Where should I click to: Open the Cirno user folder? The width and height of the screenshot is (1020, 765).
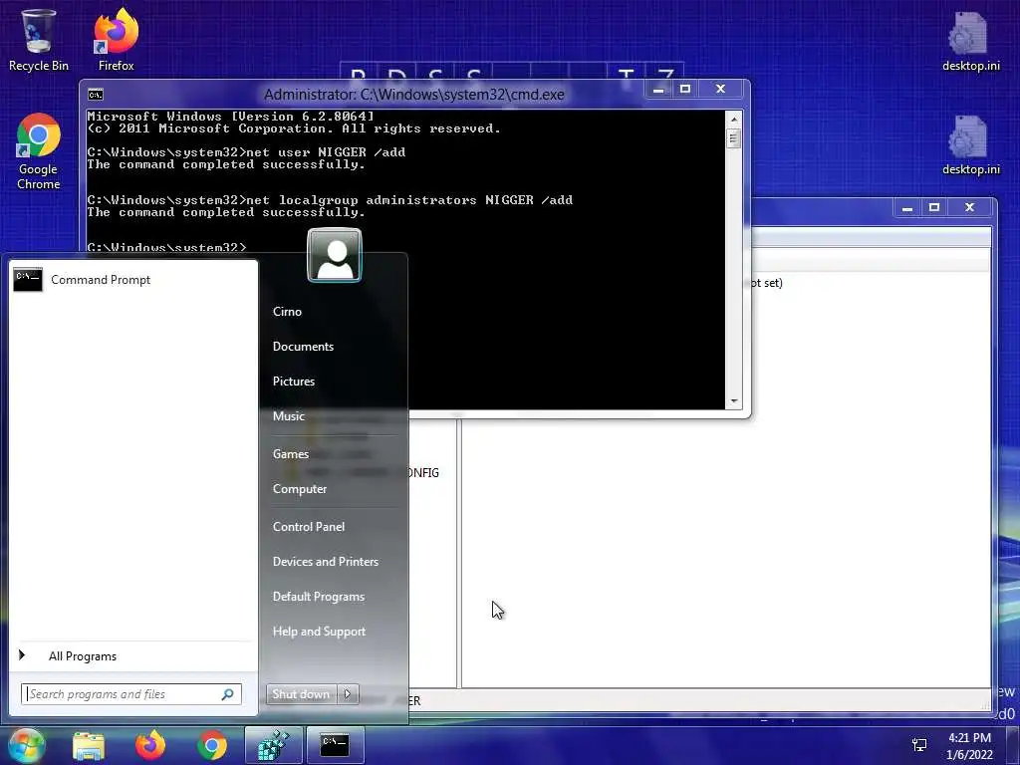287,312
